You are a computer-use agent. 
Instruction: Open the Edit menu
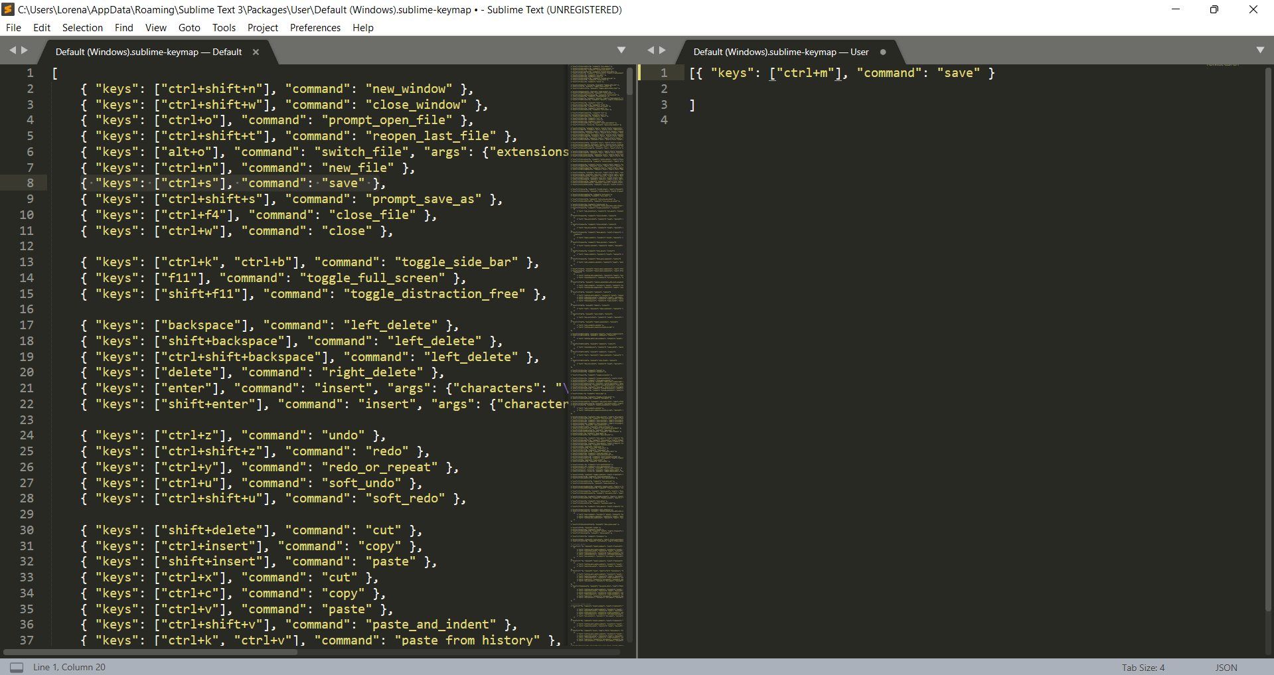point(42,28)
